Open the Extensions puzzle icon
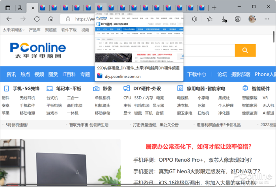This screenshot has width=276, height=187. [194, 19]
